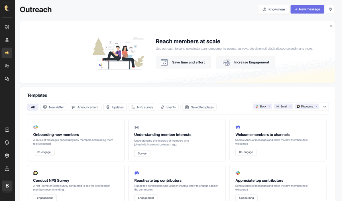
Task: Close the Reach members banner
Action: pyautogui.click(x=331, y=26)
